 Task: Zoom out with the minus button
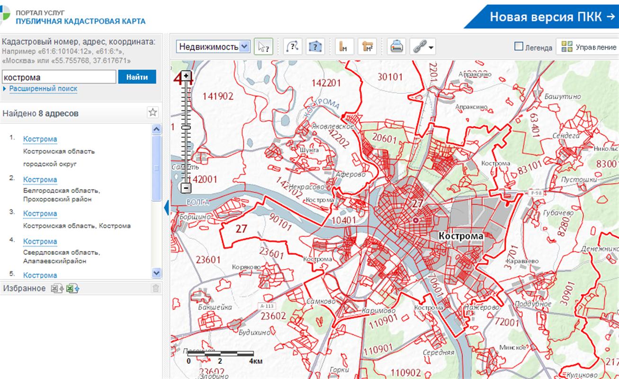pyautogui.click(x=186, y=188)
